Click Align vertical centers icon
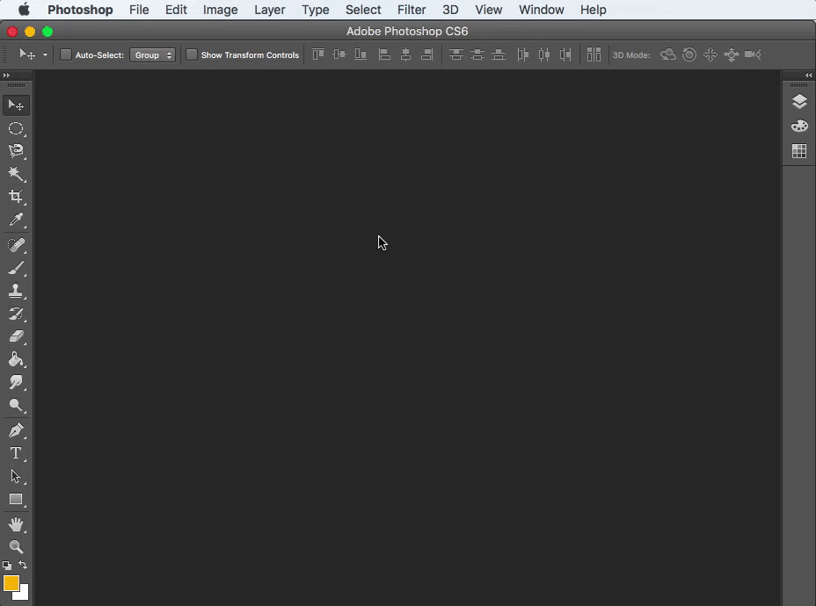 tap(339, 54)
